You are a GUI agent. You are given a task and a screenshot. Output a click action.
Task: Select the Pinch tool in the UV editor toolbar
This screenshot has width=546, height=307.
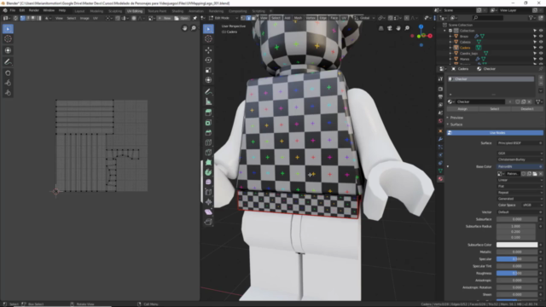coord(8,93)
